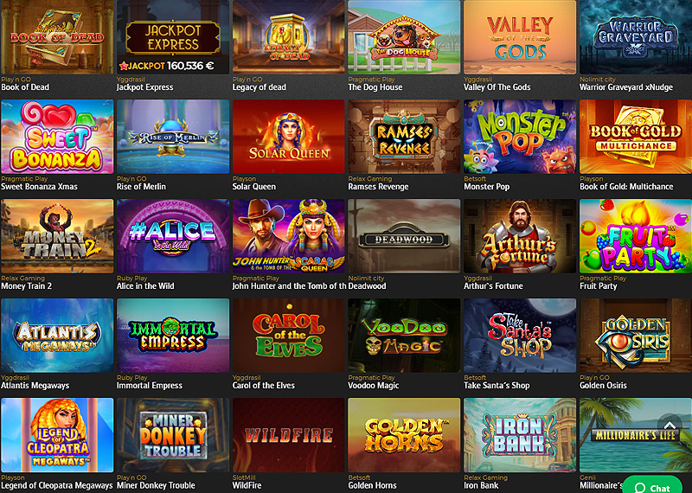Select the Voodoo Magic thumbnail
The height and width of the screenshot is (493, 692).
tap(404, 336)
